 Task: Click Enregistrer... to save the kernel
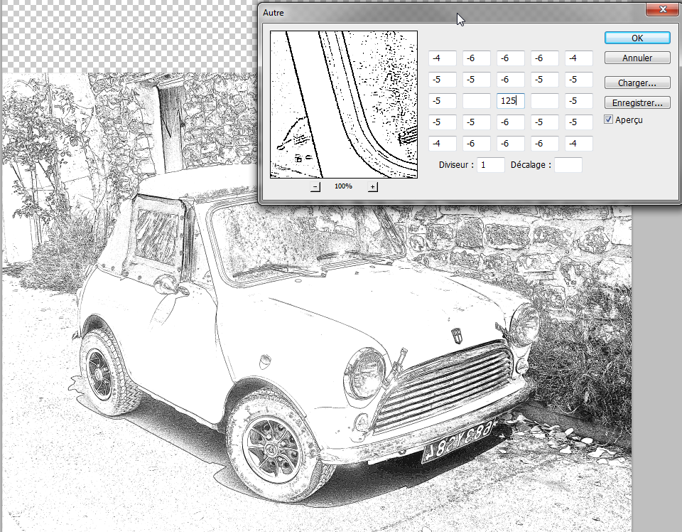pos(637,103)
